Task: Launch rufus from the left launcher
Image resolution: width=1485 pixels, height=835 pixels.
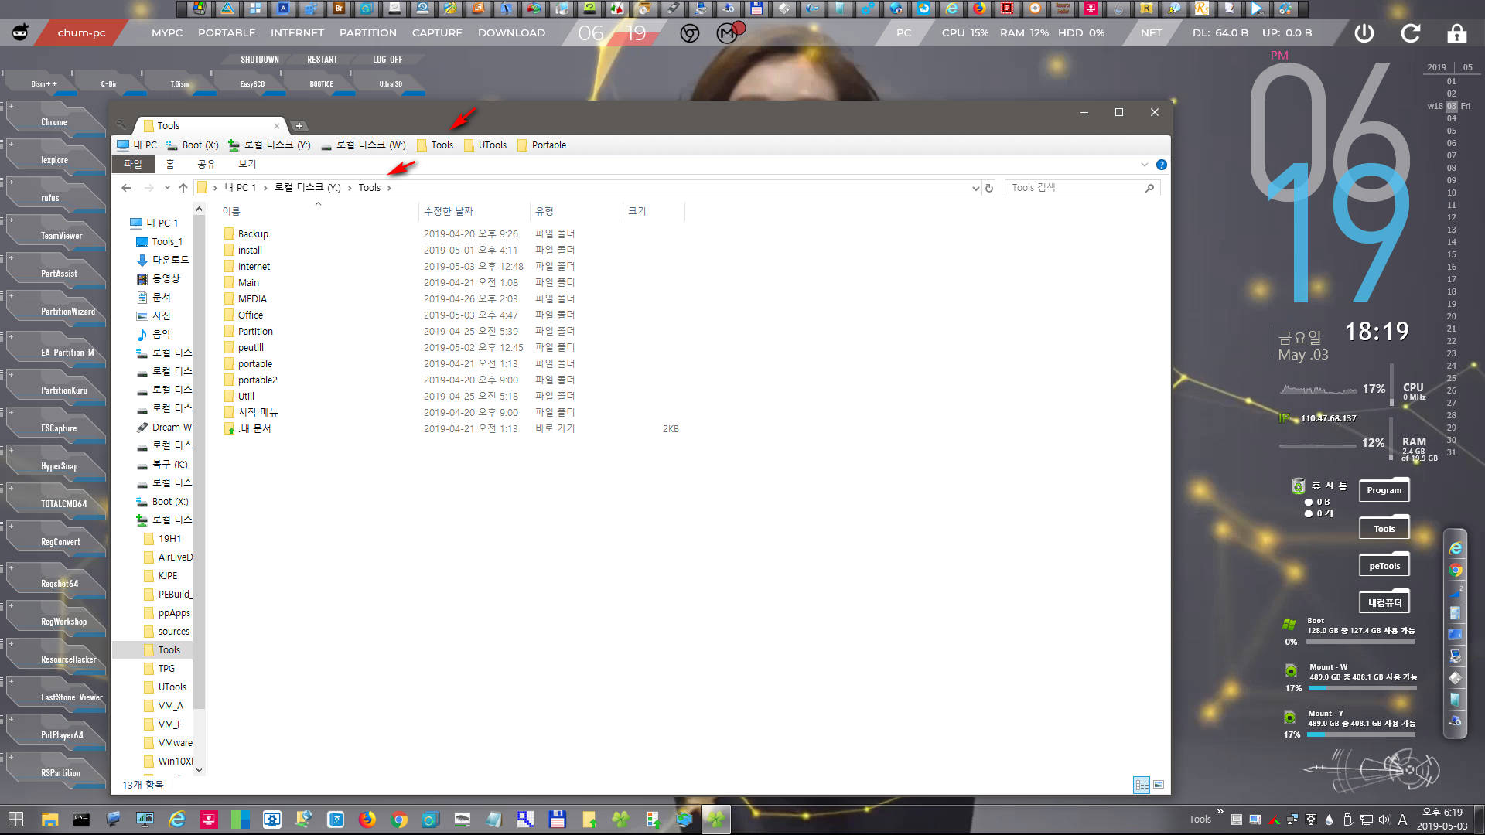Action: click(50, 198)
